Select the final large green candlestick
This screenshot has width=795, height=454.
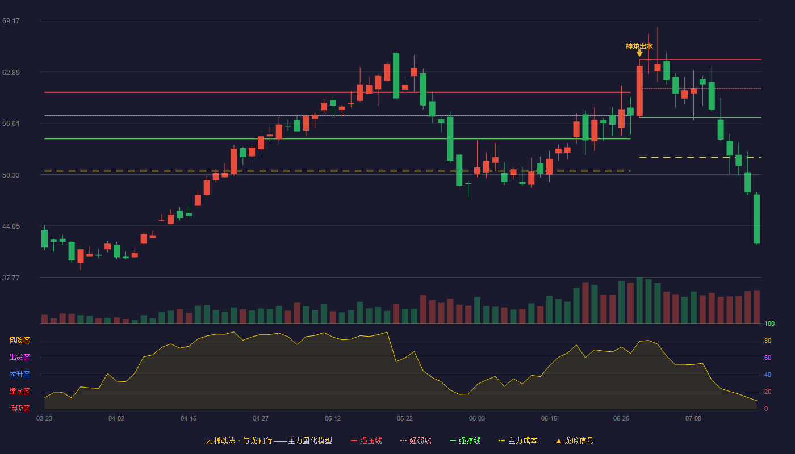(x=756, y=219)
